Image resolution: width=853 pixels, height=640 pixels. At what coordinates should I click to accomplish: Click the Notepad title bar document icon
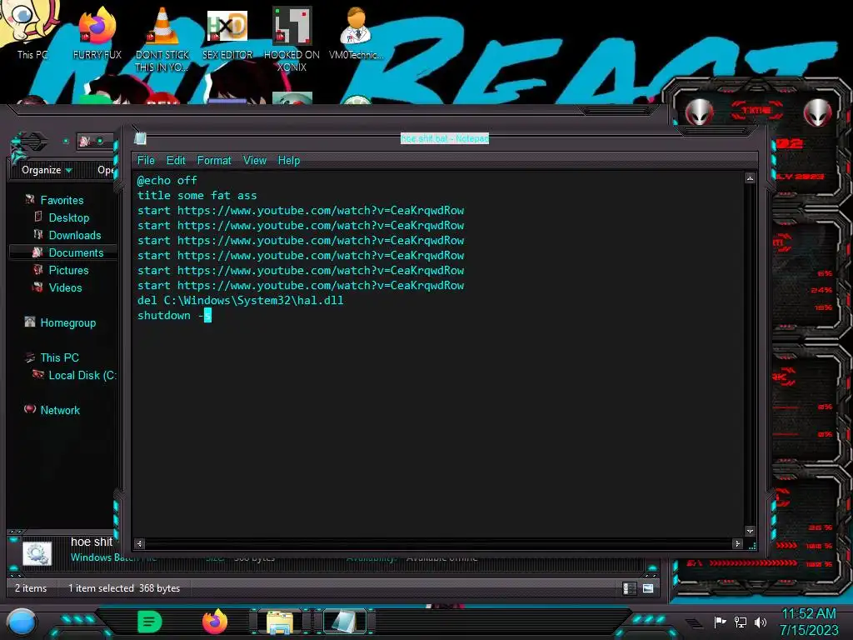pyautogui.click(x=140, y=138)
